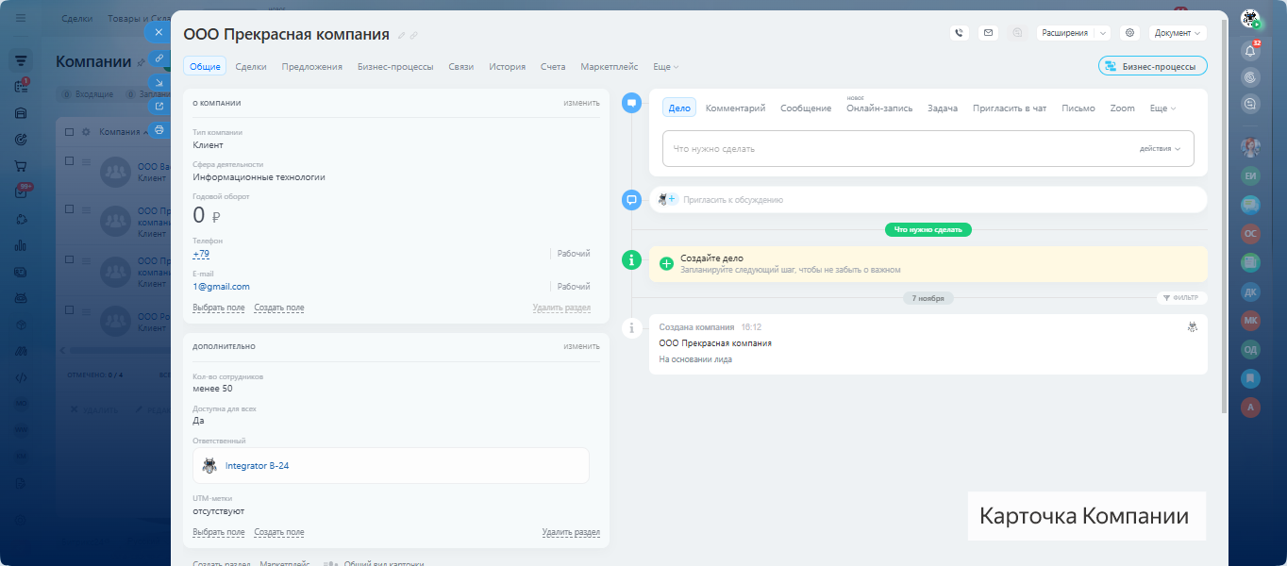Screen dimensions: 1287x566
Task: Close the company card with the X button
Action: click(x=159, y=32)
